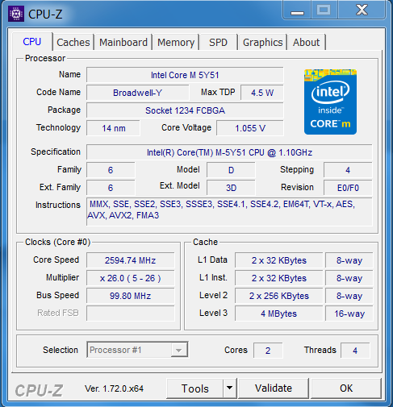
Task: Click the version text Ver. 1.72.0.x64
Action: 114,388
